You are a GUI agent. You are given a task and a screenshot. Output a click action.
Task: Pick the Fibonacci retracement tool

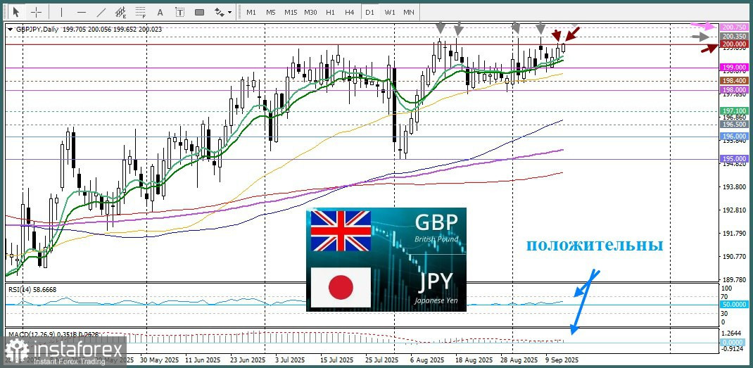coord(141,12)
